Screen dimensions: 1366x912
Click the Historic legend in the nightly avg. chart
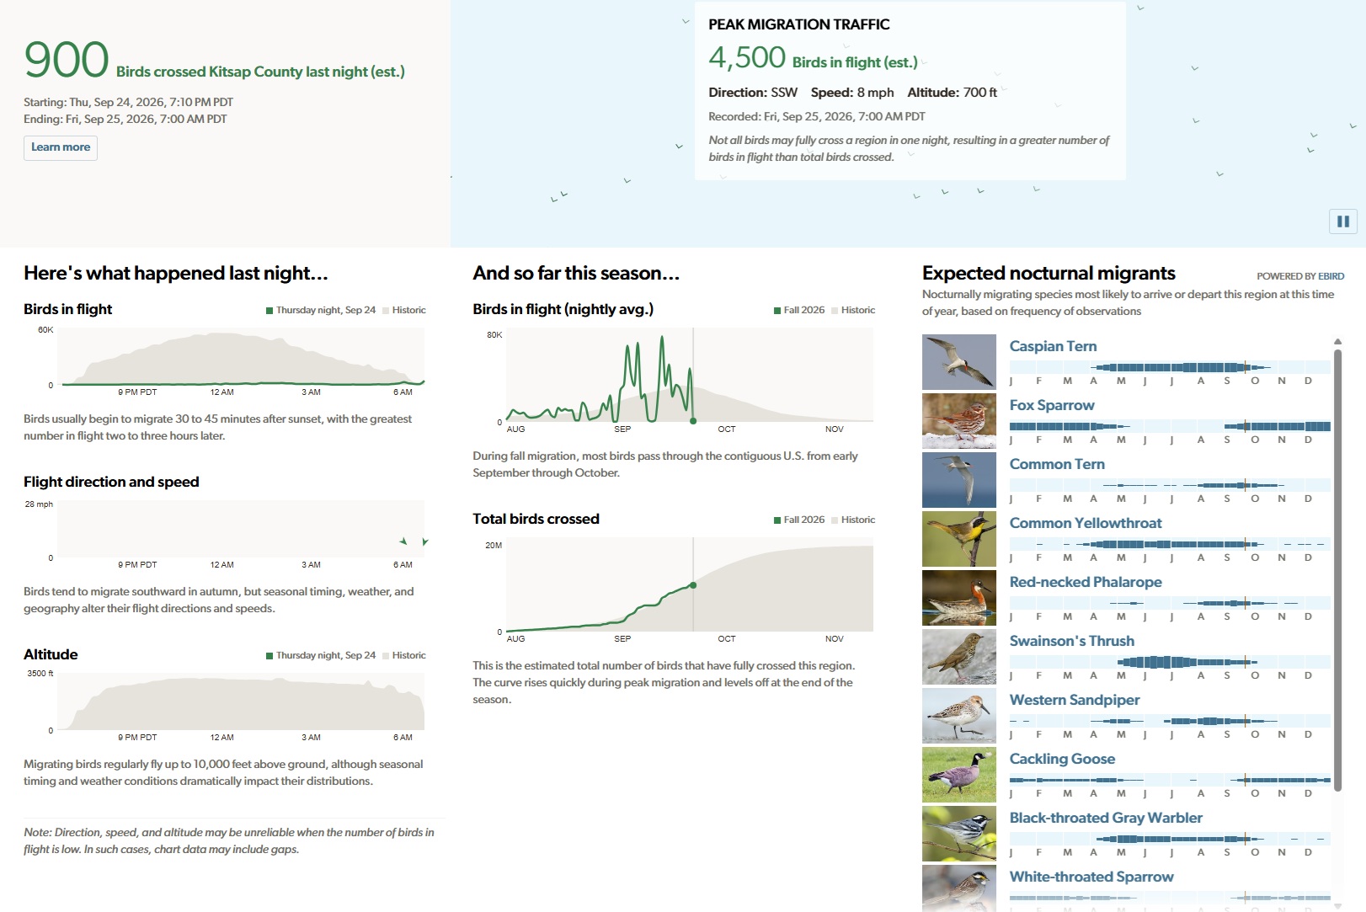click(853, 310)
